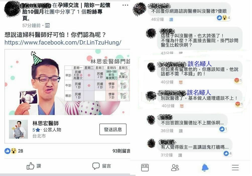Open the news feed tab icon
Viewport: 252px width, 176px height.
point(145,167)
